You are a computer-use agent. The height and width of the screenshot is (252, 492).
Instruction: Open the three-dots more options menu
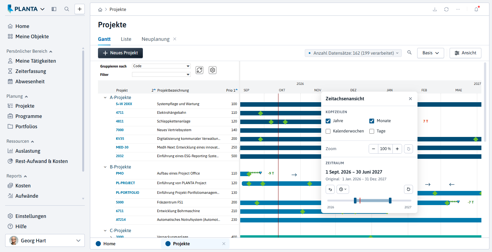coord(458,9)
